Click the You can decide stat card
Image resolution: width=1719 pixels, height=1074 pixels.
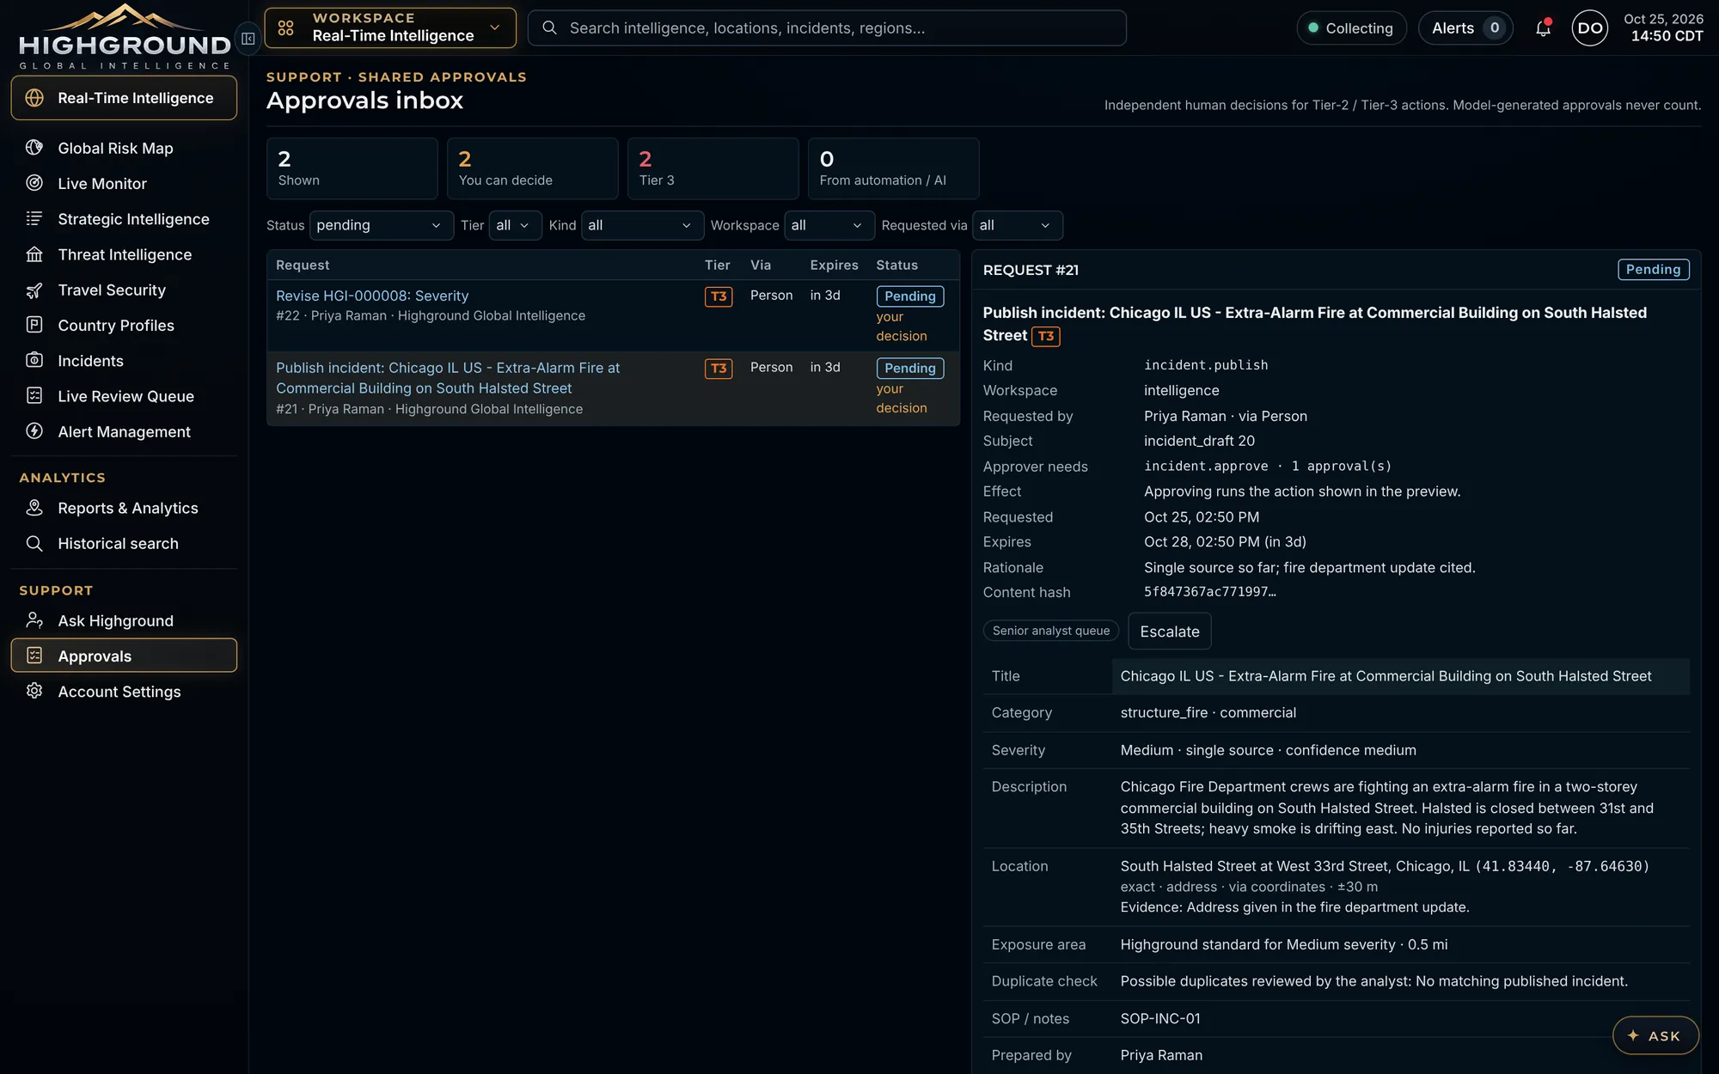[532, 168]
